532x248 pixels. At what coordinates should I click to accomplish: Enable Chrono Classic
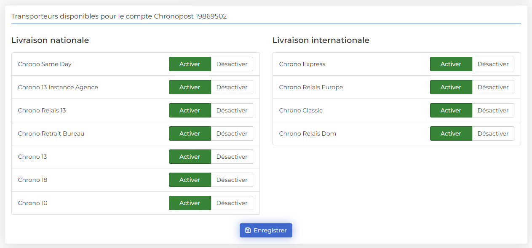click(x=451, y=110)
